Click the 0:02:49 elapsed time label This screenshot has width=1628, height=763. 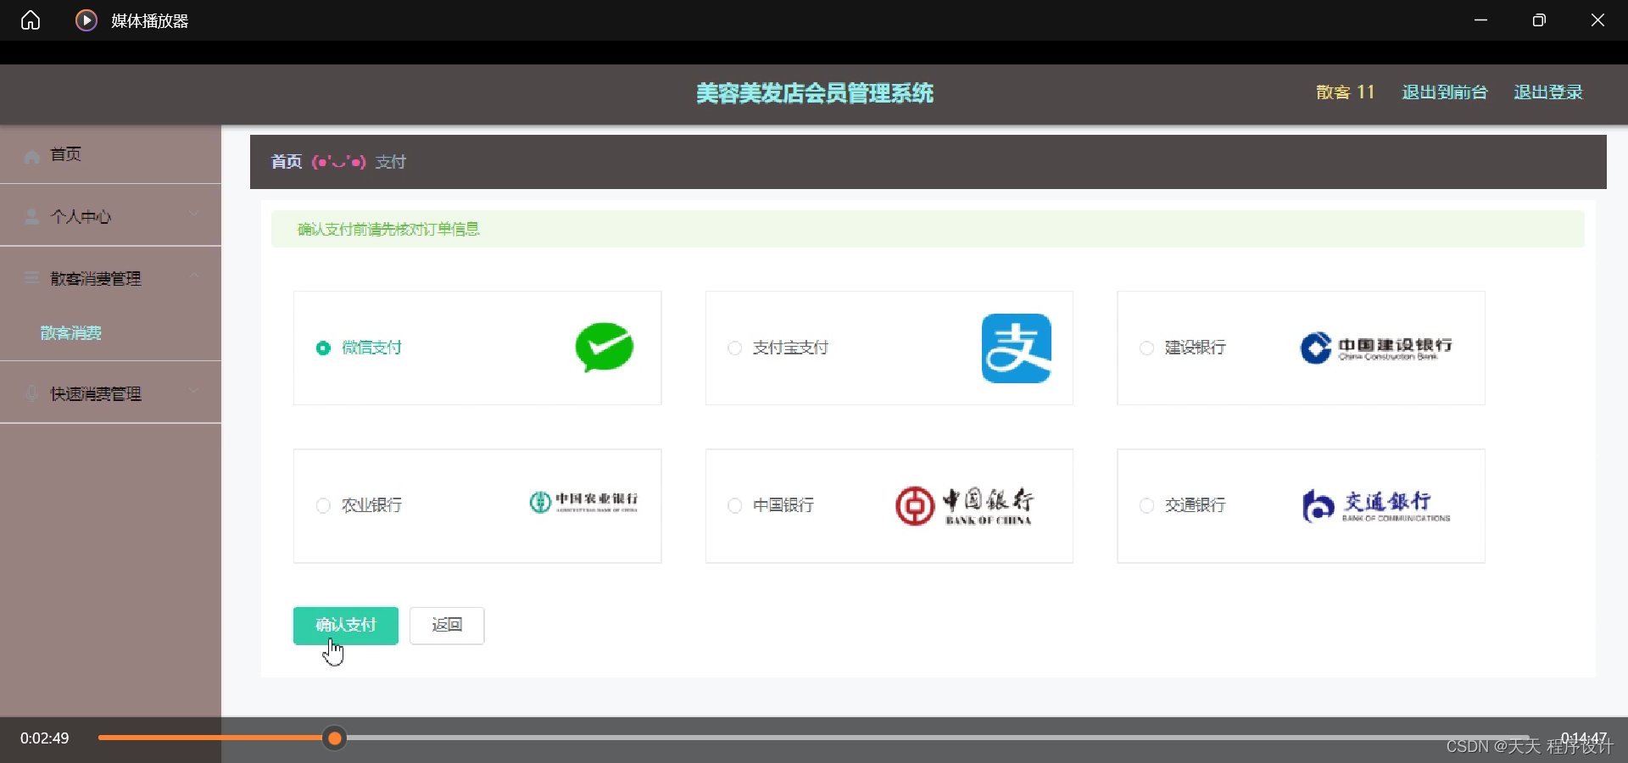pos(45,738)
